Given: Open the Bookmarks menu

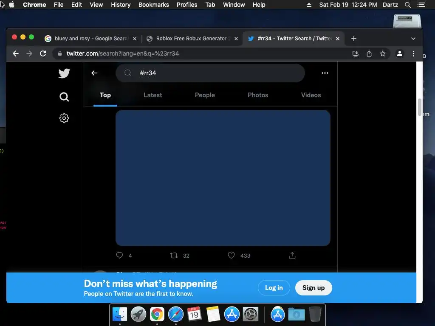Looking at the screenshot, I should pyautogui.click(x=154, y=5).
